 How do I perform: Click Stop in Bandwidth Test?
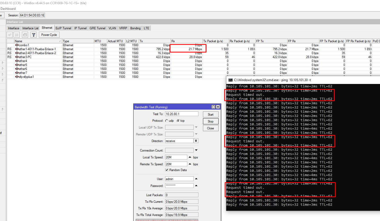click(211, 121)
